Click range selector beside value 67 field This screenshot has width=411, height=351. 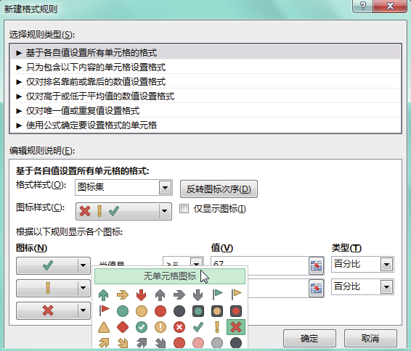point(316,266)
